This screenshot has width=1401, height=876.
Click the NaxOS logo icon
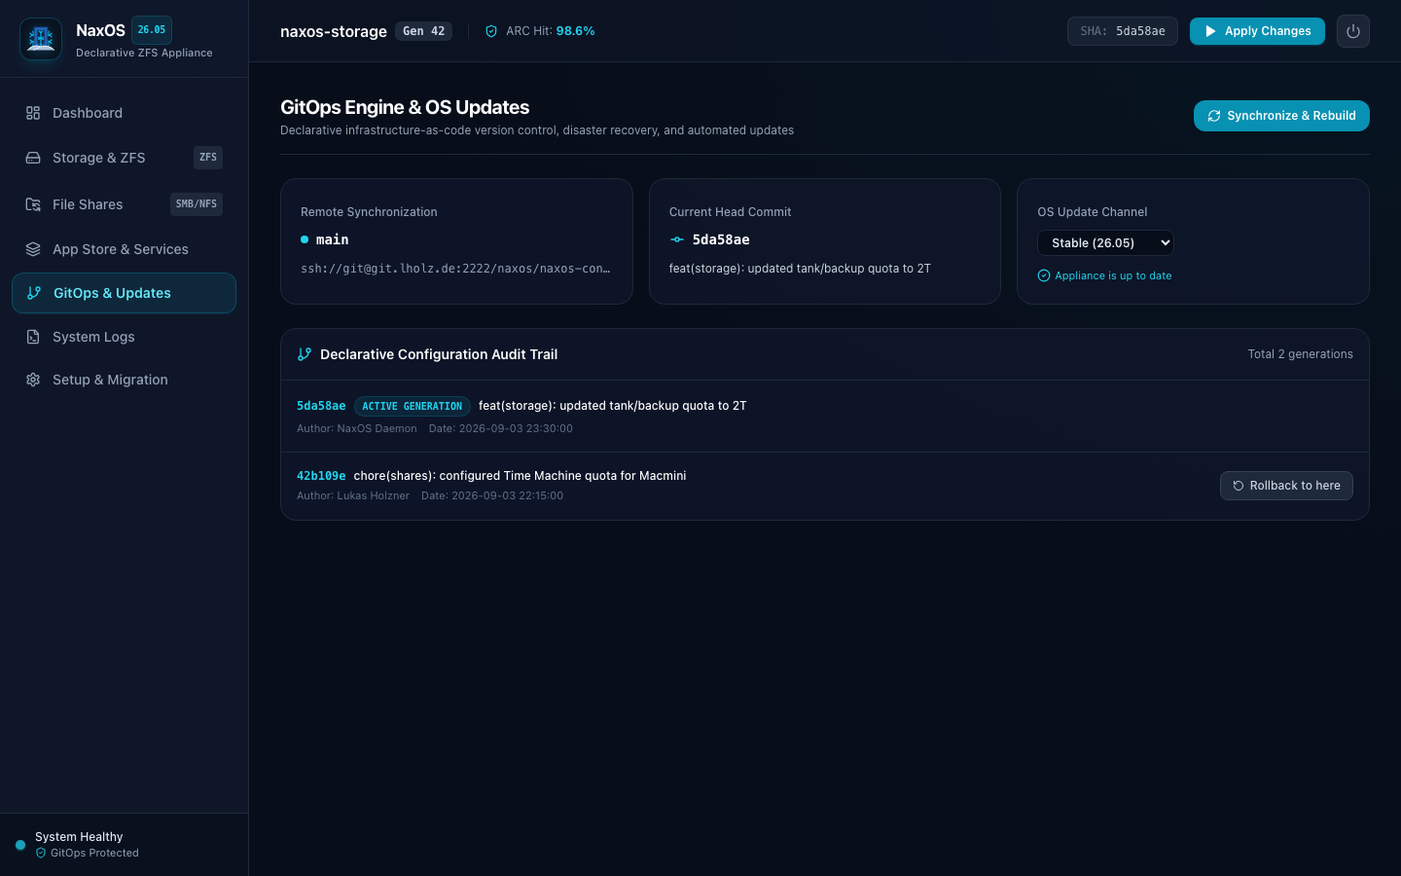[41, 39]
